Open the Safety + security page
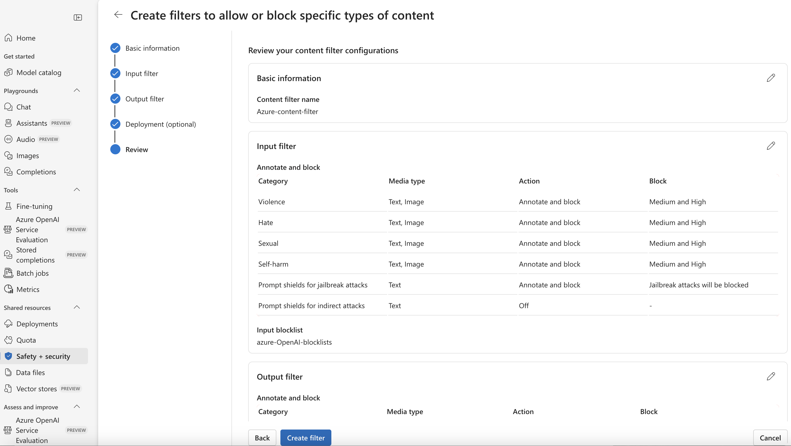Image resolution: width=791 pixels, height=446 pixels. 43,356
